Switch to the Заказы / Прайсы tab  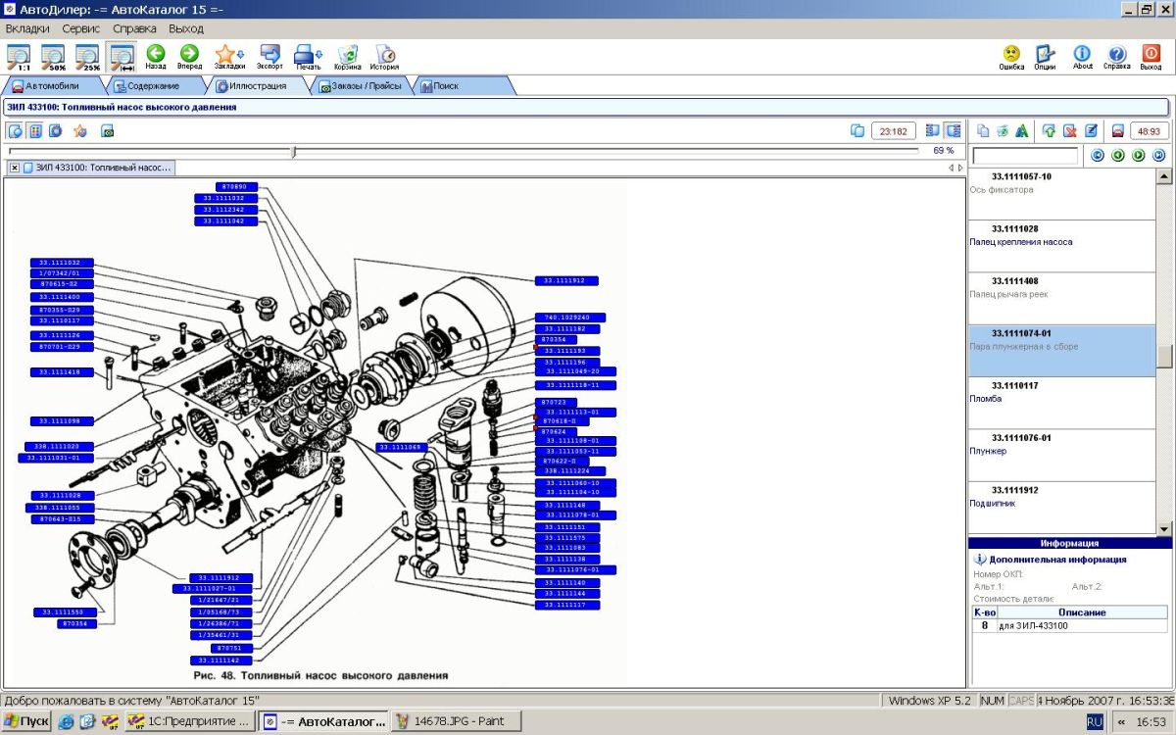361,86
